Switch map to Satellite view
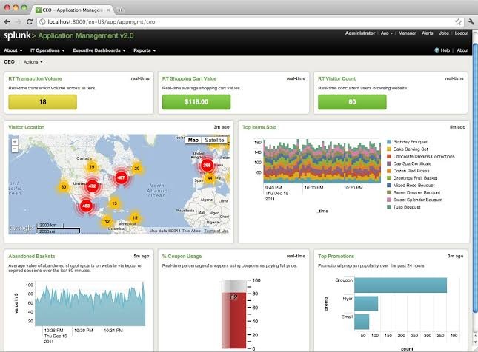 pyautogui.click(x=215, y=140)
